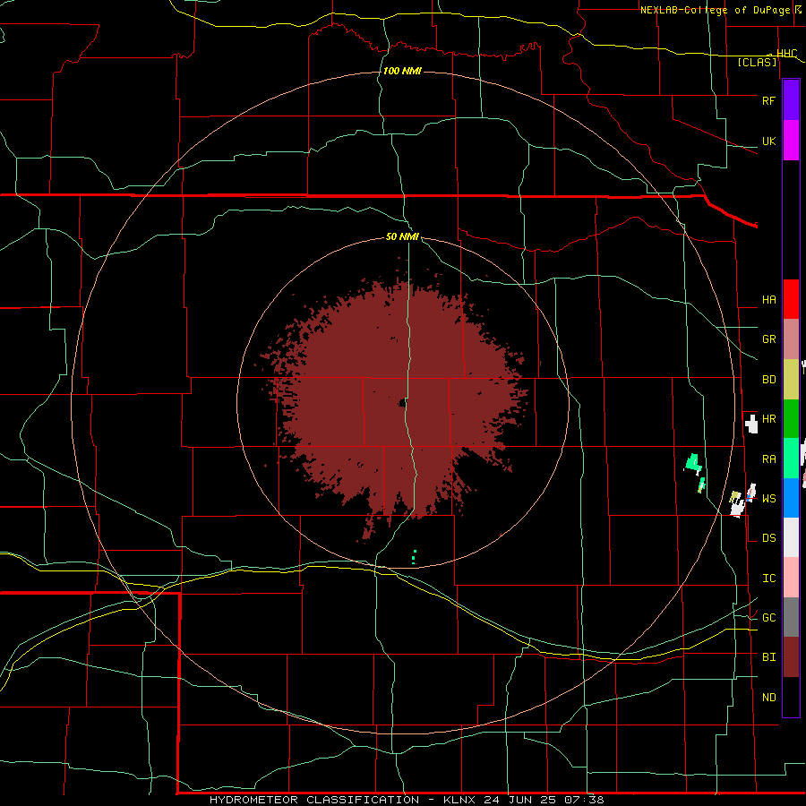Pick the light green RA legend swatch
806x806 pixels.
791,459
